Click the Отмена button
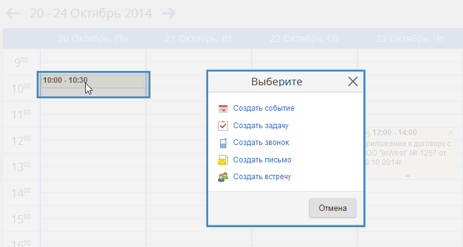 pos(332,208)
